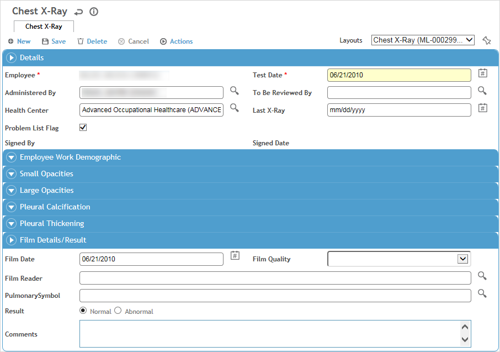
Task: Click the To Be Reviewed By field
Action: [x=399, y=93]
